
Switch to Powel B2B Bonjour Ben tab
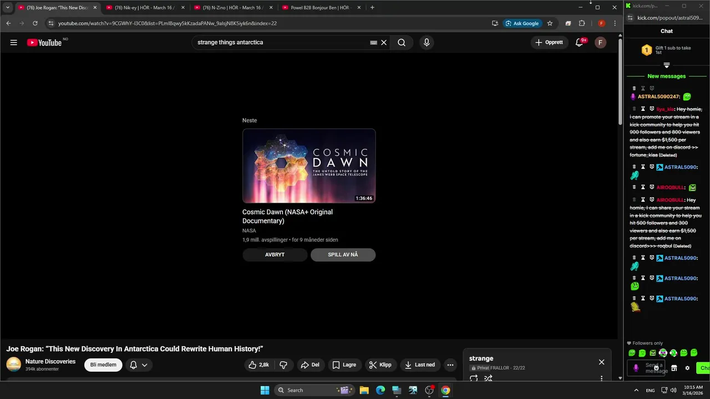click(320, 8)
